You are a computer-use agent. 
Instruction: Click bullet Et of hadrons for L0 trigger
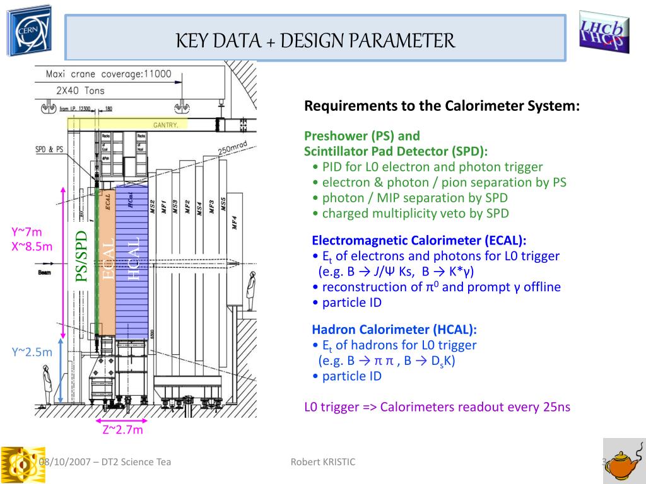pyautogui.click(x=394, y=345)
